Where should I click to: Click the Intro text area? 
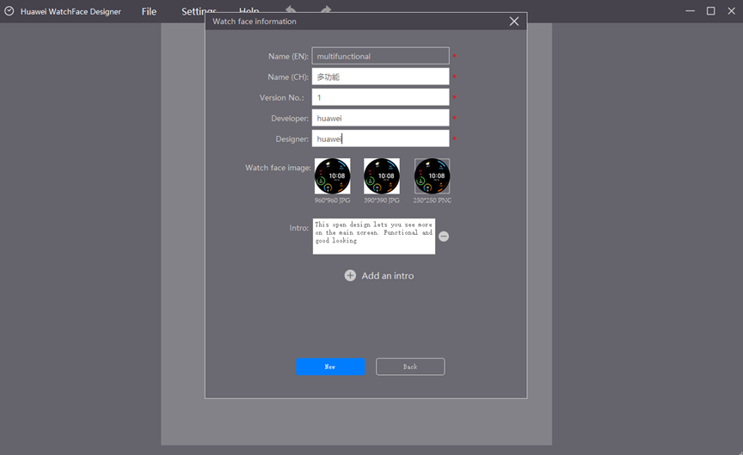coord(374,236)
